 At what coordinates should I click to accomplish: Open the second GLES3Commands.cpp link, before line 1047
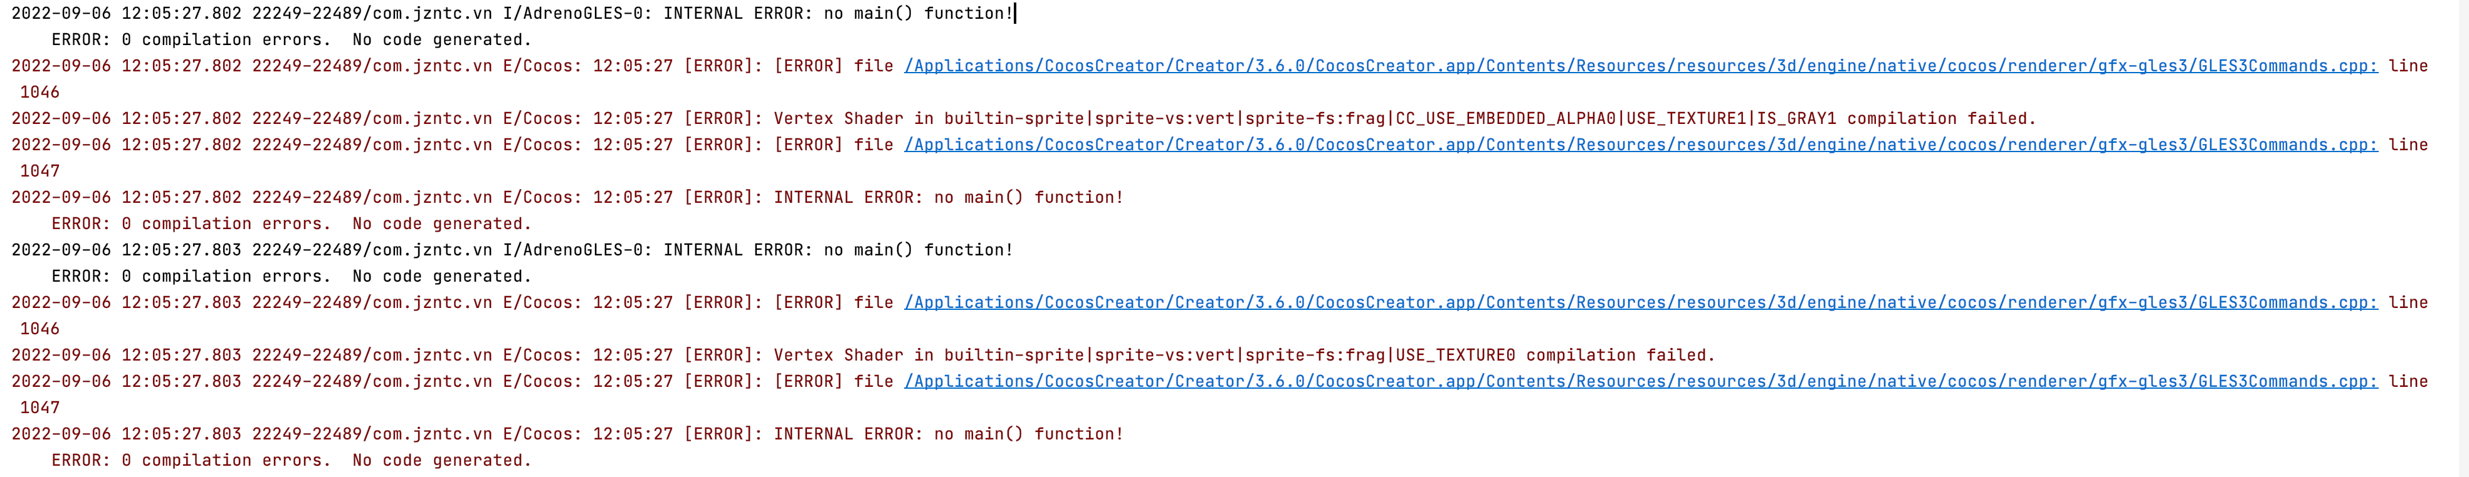coord(1640,145)
